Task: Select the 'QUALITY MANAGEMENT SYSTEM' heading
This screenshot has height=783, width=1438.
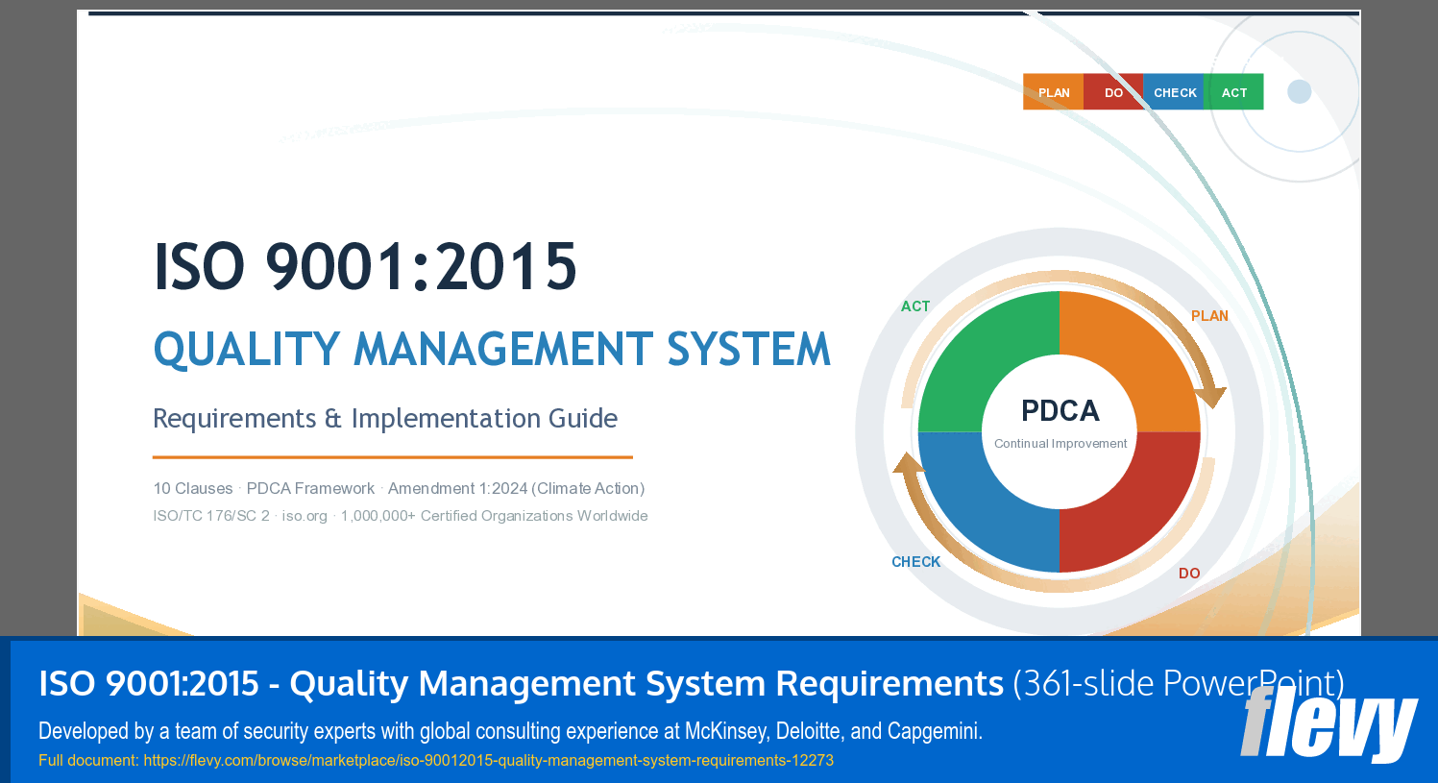Action: click(x=492, y=349)
